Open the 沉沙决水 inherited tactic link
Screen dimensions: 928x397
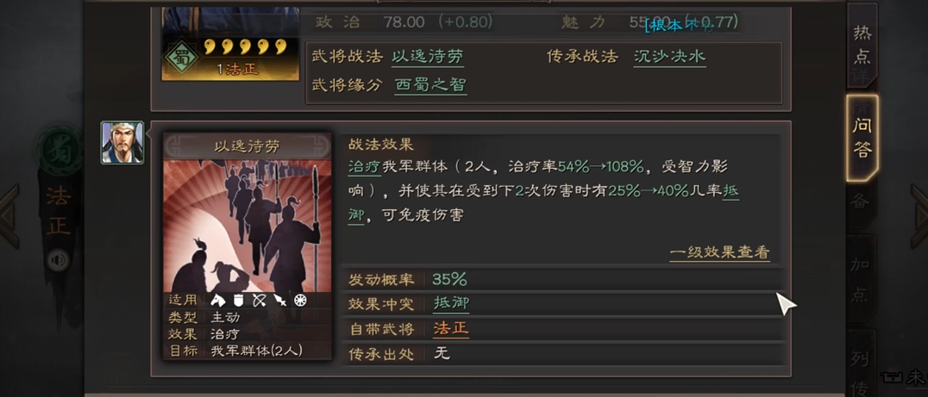point(669,57)
